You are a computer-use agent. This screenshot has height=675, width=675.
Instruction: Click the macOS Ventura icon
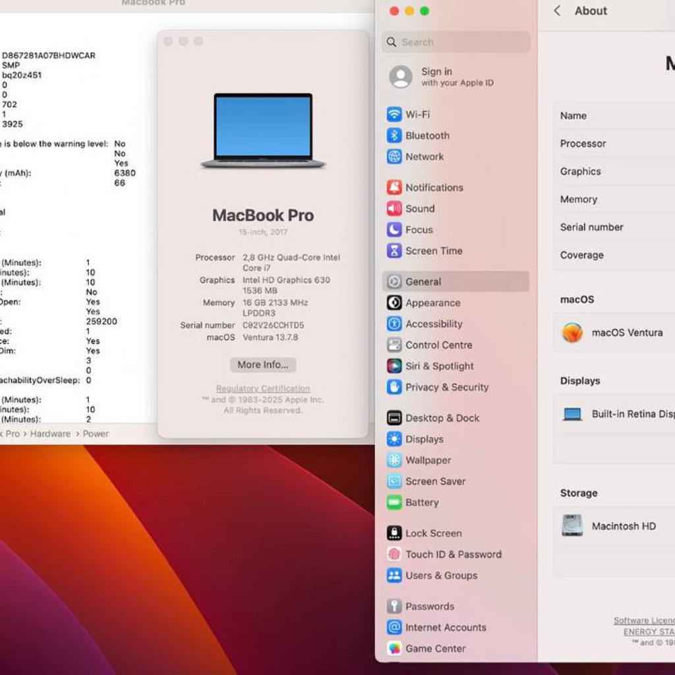572,332
